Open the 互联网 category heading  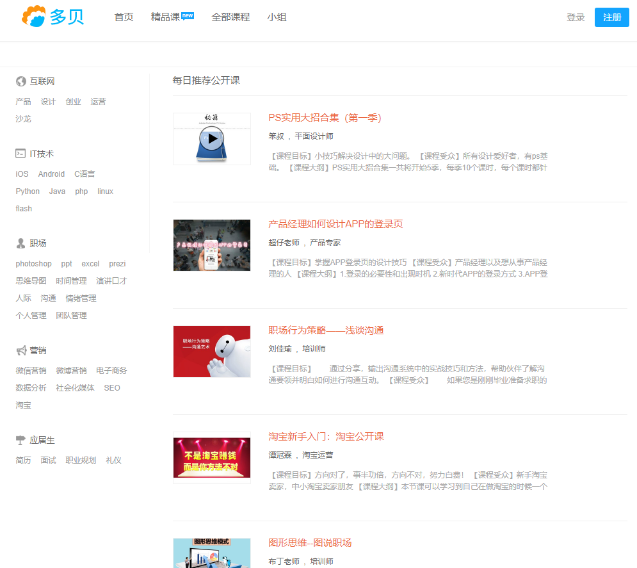(42, 82)
